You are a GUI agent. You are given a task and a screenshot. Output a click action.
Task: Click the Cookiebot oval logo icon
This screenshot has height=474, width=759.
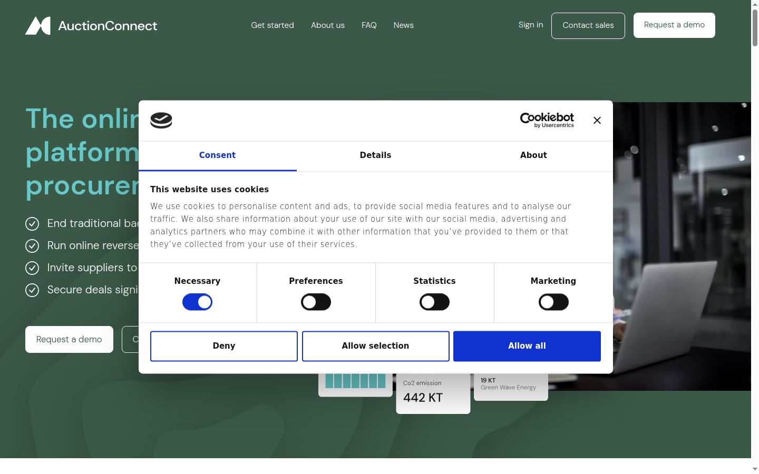tap(161, 121)
